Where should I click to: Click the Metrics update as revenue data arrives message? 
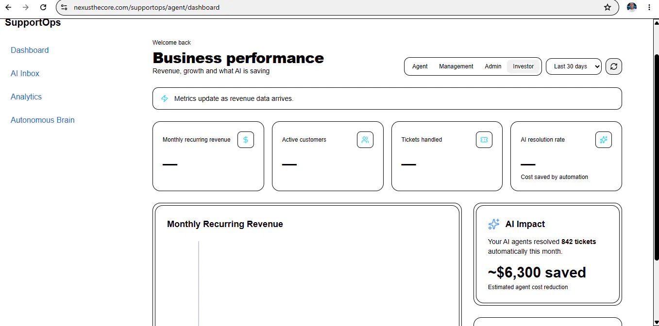(x=234, y=98)
